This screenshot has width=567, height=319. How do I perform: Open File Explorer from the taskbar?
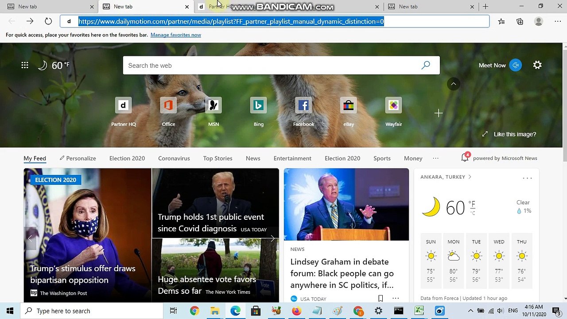click(x=215, y=311)
